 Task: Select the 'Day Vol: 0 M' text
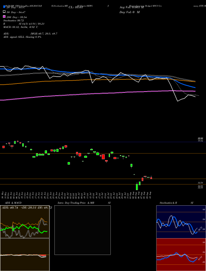click(x=129, y=12)
